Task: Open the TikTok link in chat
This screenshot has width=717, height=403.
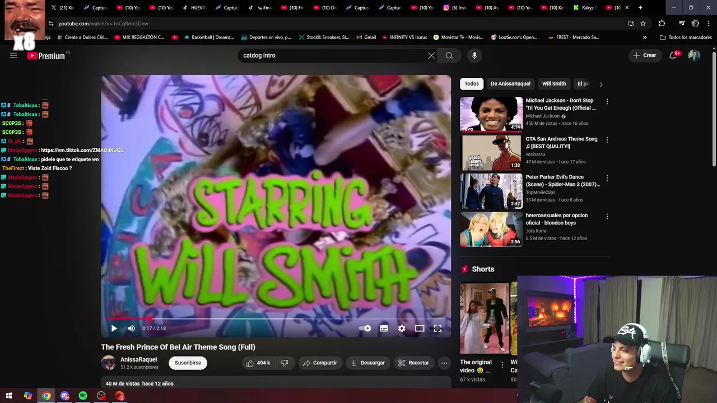Action: coord(83,150)
